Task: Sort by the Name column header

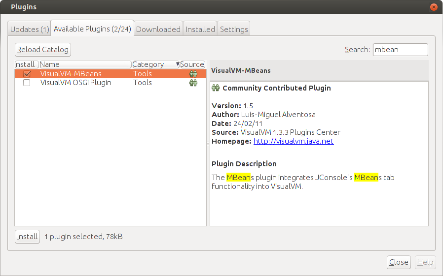Action: 85,64
